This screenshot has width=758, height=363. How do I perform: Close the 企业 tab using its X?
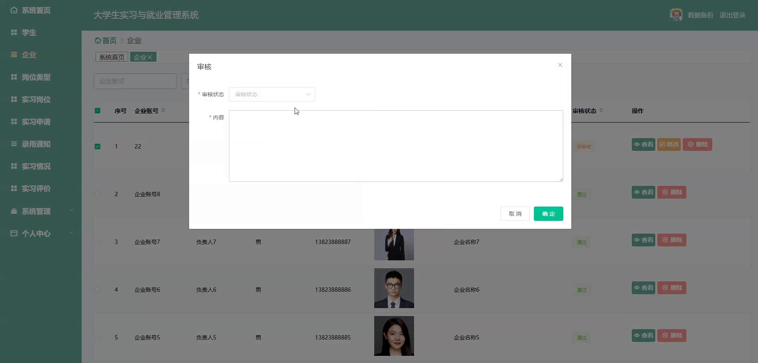click(150, 57)
